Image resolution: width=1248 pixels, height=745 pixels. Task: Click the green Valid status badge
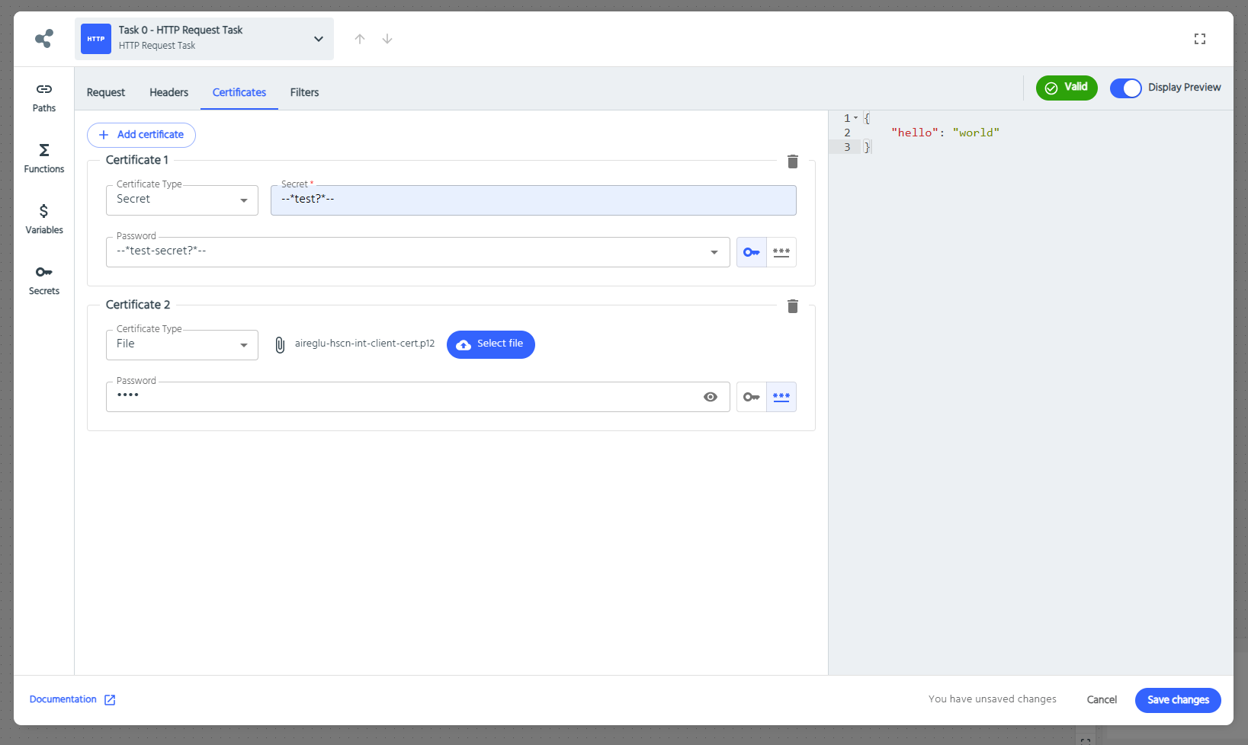click(1067, 88)
